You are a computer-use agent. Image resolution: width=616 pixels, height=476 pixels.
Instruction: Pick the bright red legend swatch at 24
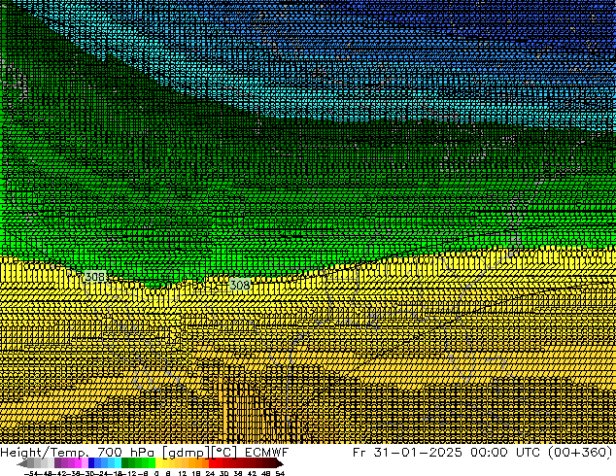click(212, 463)
